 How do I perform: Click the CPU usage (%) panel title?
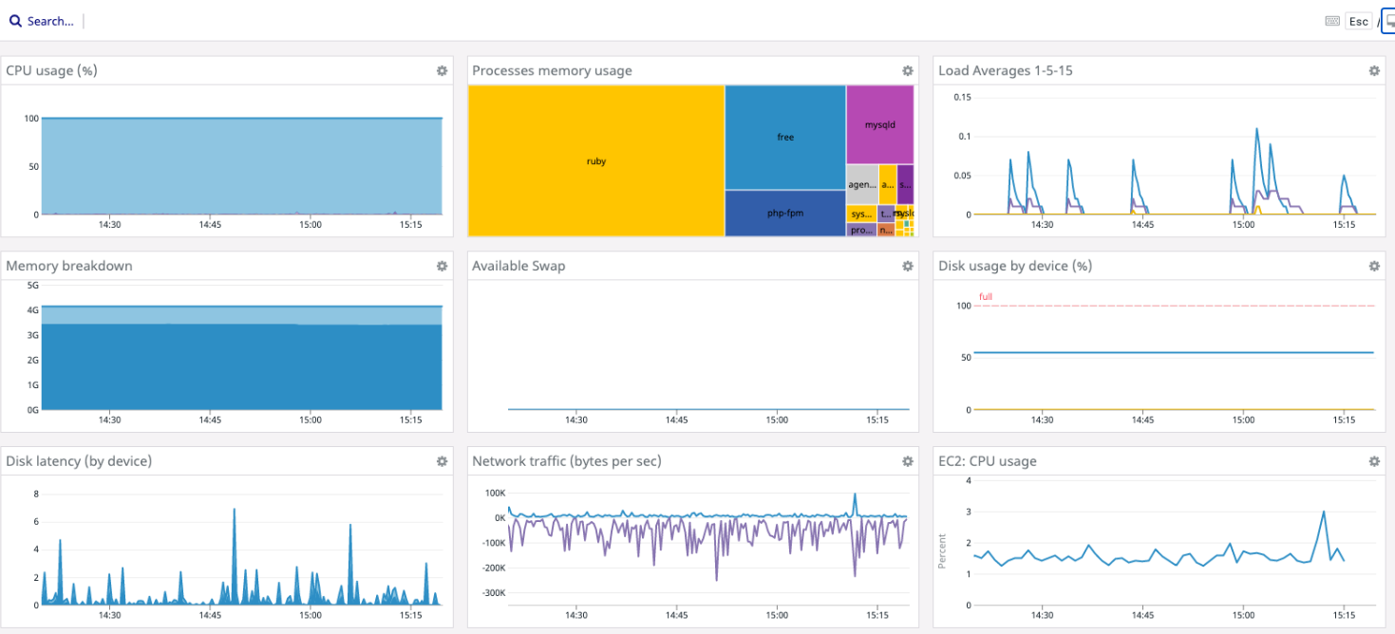tap(52, 70)
